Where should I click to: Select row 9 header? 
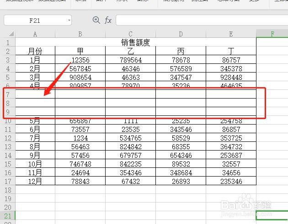pos(8,112)
